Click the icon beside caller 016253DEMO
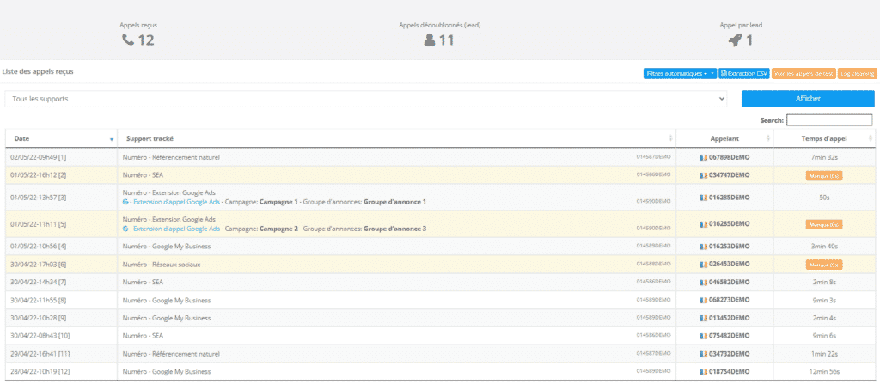This screenshot has width=880, height=384. 704,247
